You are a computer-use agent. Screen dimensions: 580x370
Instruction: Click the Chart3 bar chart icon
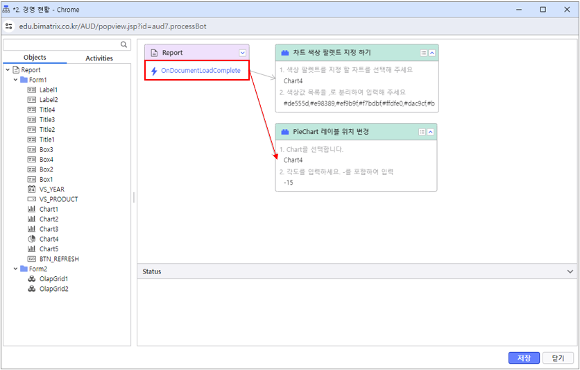point(32,229)
